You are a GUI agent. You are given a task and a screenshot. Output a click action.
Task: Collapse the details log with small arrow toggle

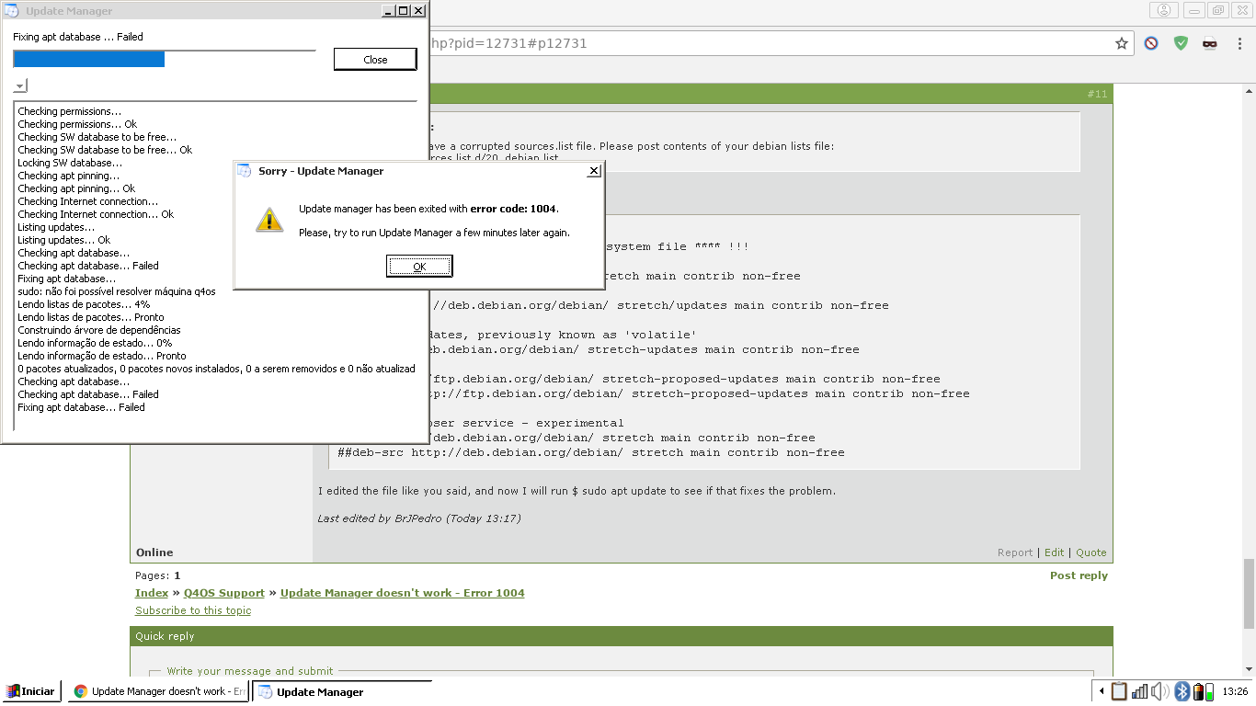[20, 85]
